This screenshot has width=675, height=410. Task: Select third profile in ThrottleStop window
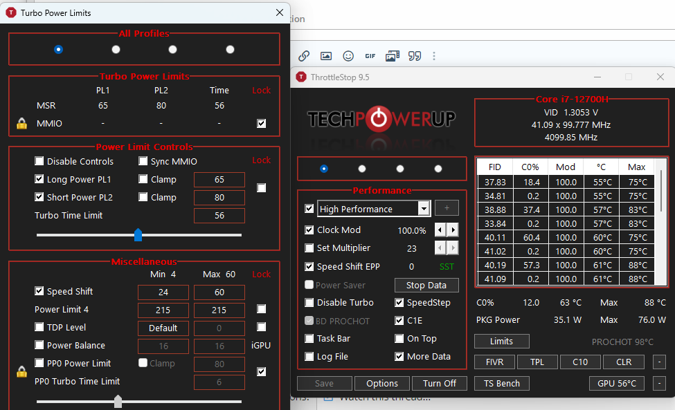(x=400, y=169)
